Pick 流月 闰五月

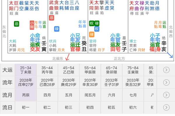point(90,95)
